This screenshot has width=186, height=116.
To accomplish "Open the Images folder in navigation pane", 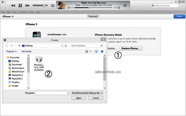I will [13, 86].
